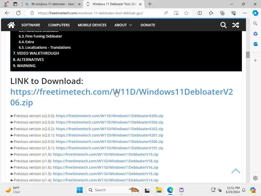Download Windows11DebloaterV191.zip link
The image size is (261, 196).
110,148
